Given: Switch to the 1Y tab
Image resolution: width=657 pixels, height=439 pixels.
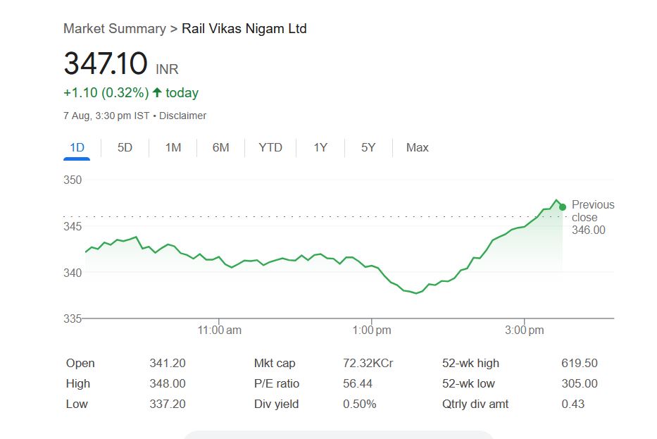Looking at the screenshot, I should coord(320,147).
